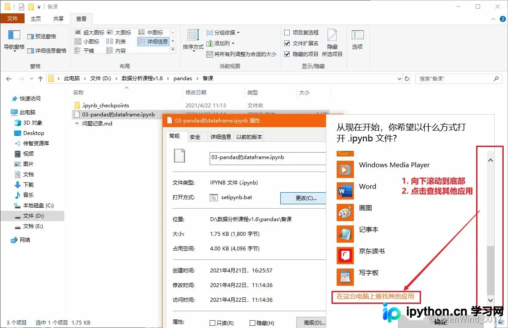Toggle the preview pane
The height and width of the screenshot is (328, 508).
(x=41, y=36)
